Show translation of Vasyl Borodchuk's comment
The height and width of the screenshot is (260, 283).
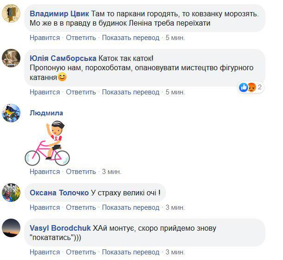[x=130, y=252]
